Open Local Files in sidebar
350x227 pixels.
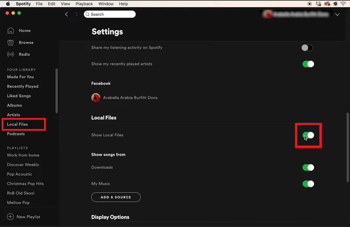pos(18,124)
